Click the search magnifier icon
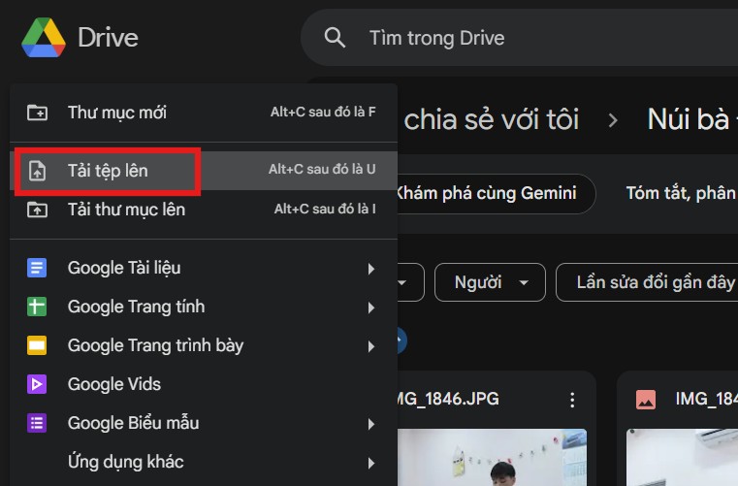Viewport: 738px width, 486px height. 335,37
